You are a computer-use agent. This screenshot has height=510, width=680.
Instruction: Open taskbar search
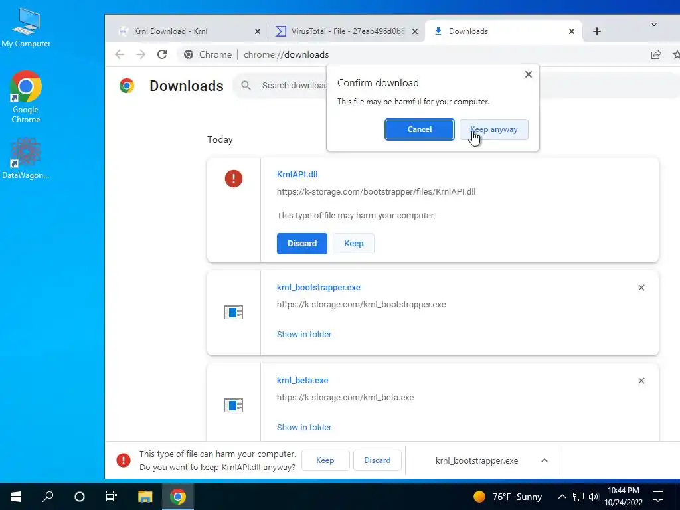48,497
